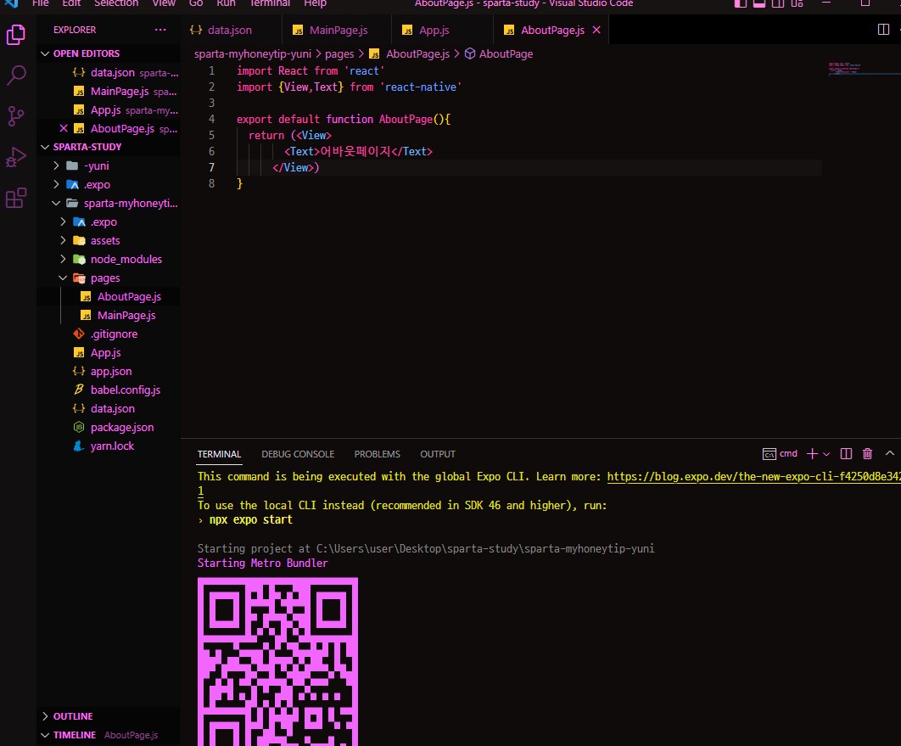Split the editor to the right
The width and height of the screenshot is (901, 746).
coord(883,30)
